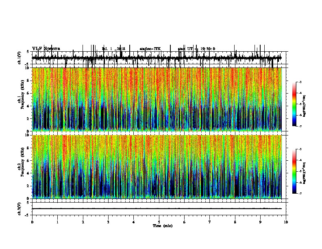Image resolution: width=322 pixels, height=249 pixels.
Task: Click time-axis tick label "3"
Action: [x=108, y=222]
